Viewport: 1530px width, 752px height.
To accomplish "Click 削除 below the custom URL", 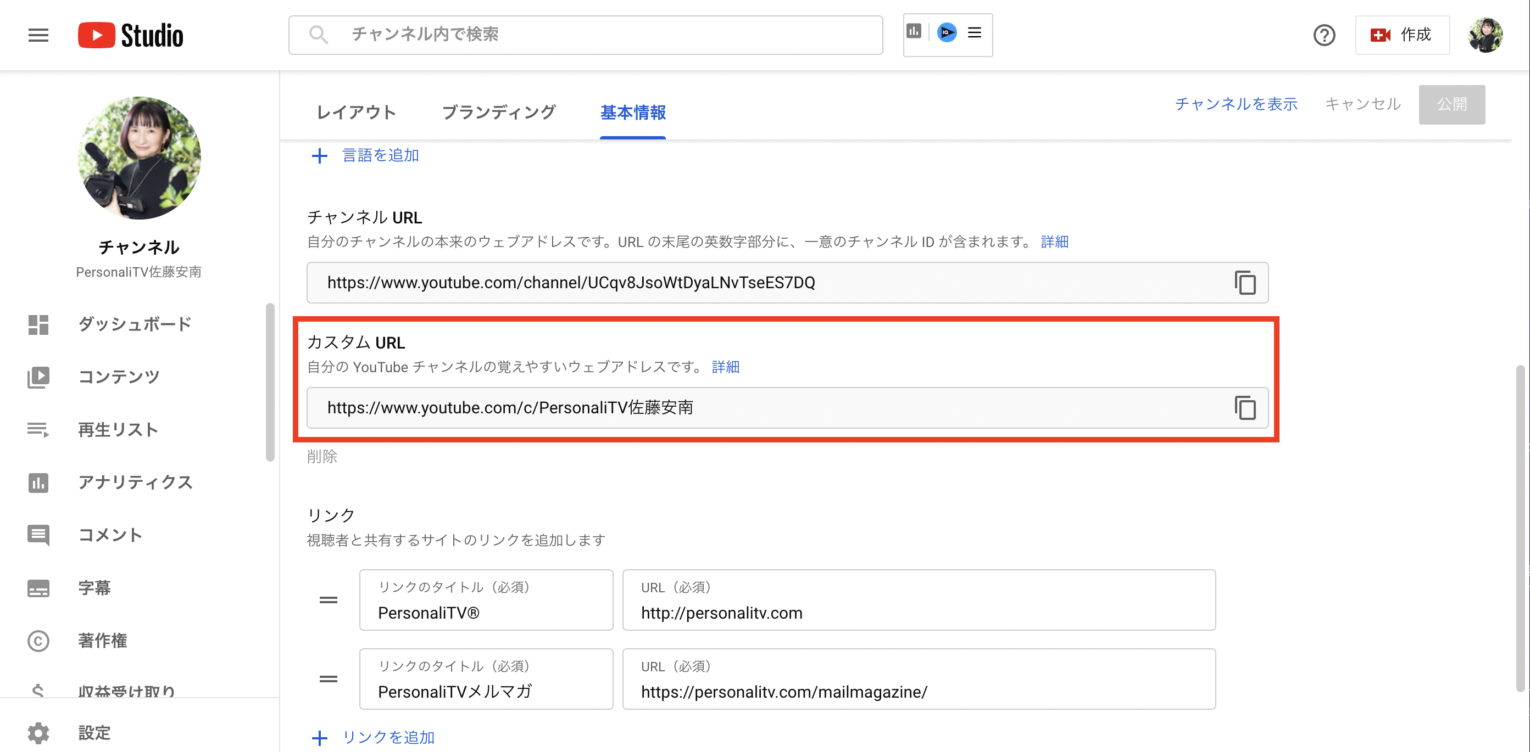I will pos(322,457).
